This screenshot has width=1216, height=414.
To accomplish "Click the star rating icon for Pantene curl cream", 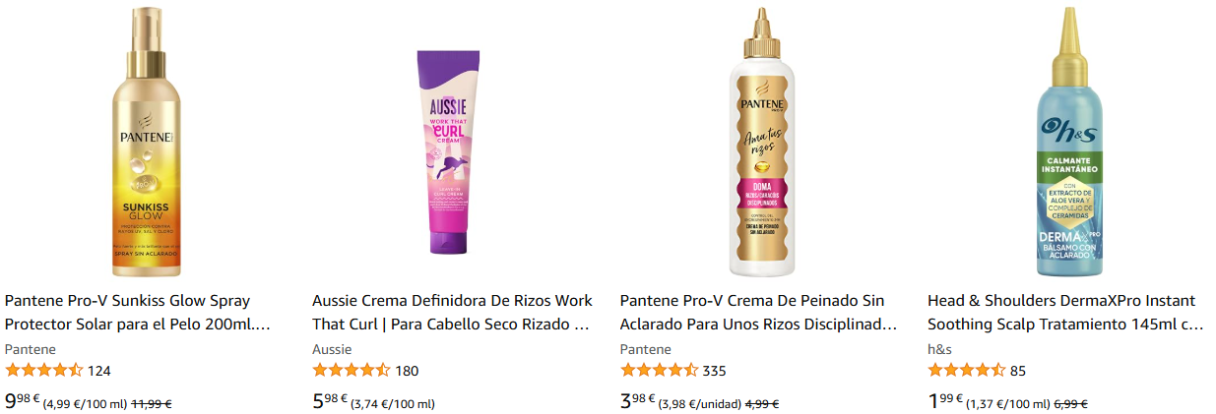I will pos(659,371).
